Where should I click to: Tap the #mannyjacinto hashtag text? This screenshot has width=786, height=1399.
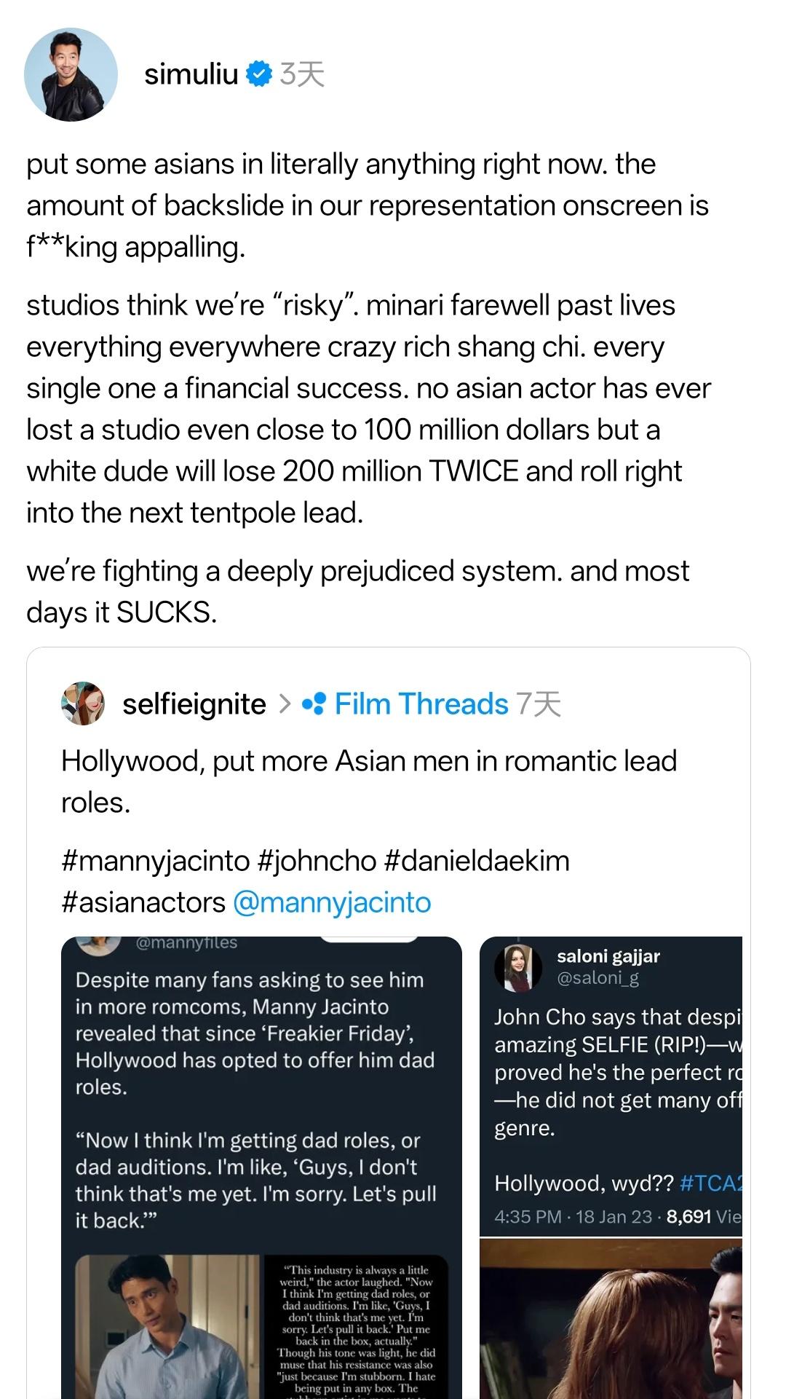tap(156, 861)
